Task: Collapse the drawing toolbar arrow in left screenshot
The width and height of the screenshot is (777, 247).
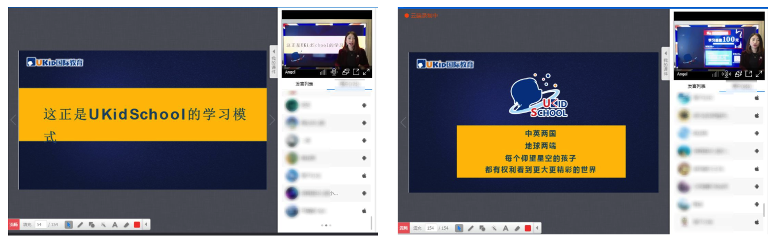Action: tap(146, 225)
